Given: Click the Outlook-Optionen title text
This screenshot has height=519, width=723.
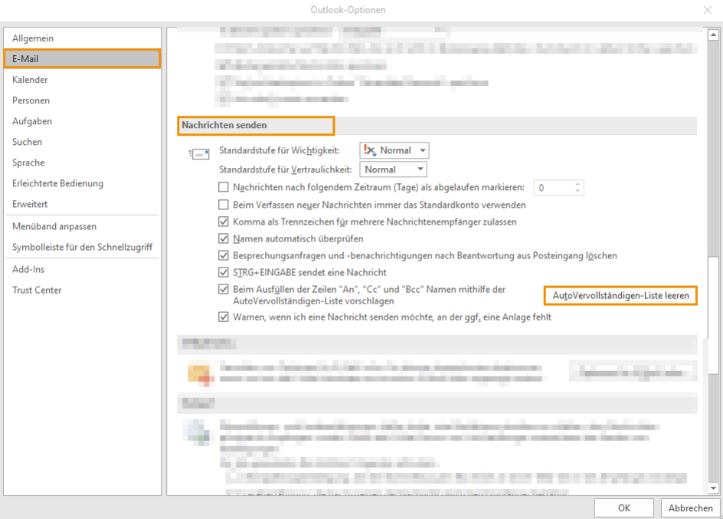Looking at the screenshot, I should 348,10.
